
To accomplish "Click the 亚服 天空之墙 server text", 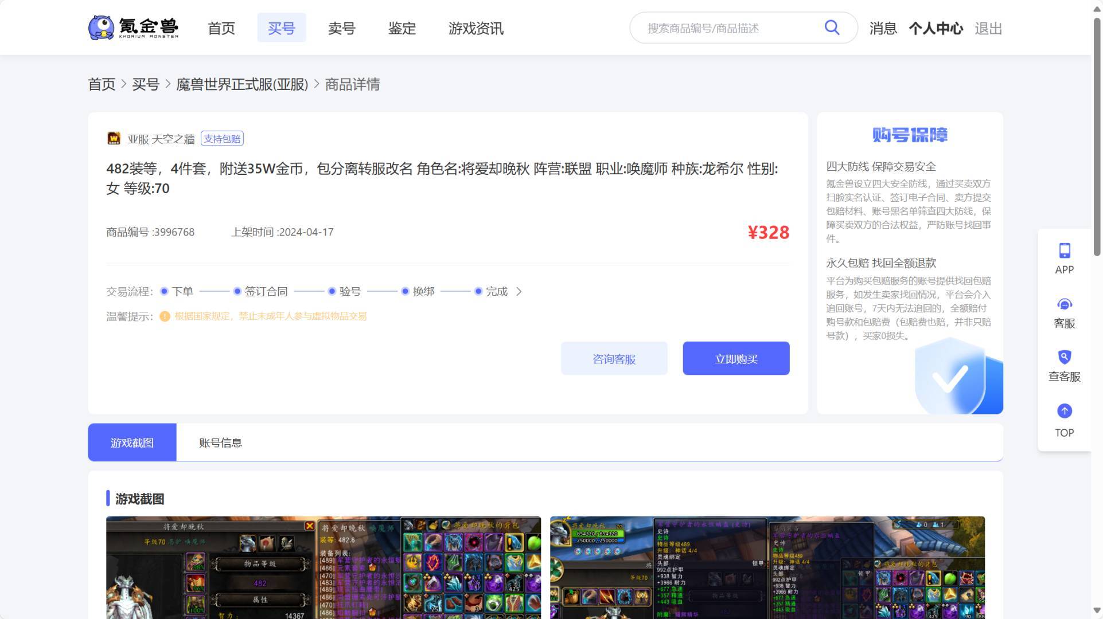I will click(161, 139).
